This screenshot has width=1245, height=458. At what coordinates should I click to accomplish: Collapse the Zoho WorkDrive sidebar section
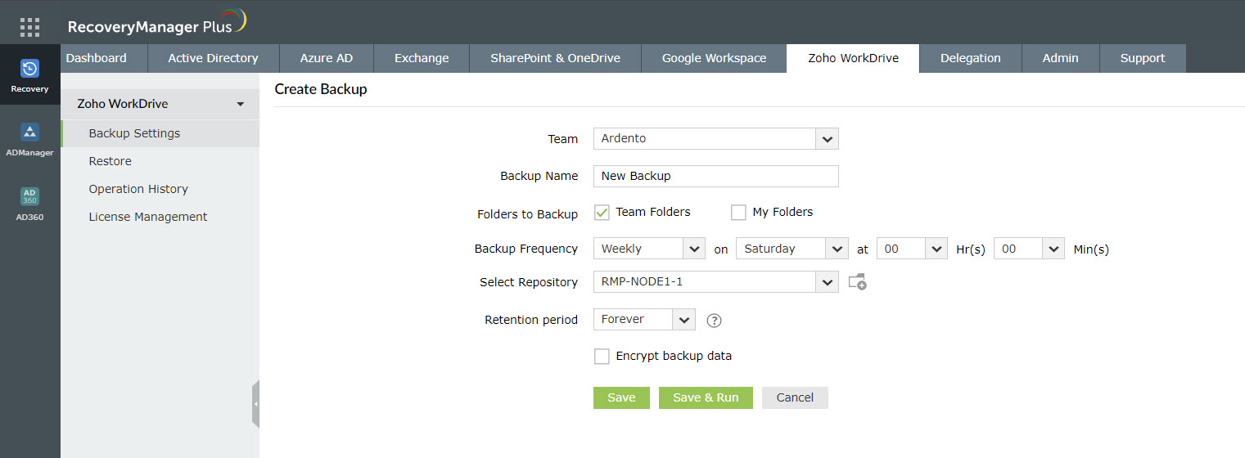(160, 104)
